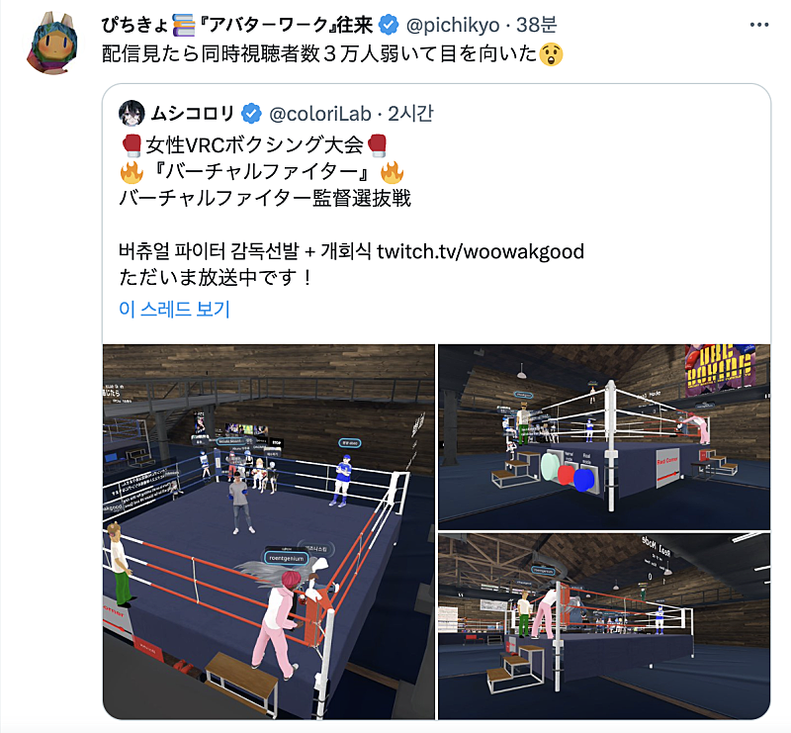Open the bottom-right ring stairs image
This screenshot has width=791, height=733.
pyautogui.click(x=604, y=626)
